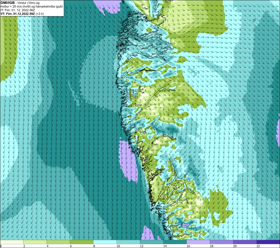Click the scale label "10"
The image size is (280, 248).
pyautogui.click(x=118, y=246)
